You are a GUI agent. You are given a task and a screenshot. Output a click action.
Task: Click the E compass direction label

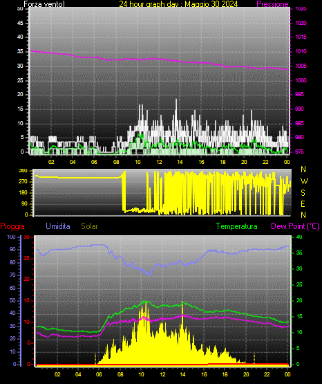303,203
